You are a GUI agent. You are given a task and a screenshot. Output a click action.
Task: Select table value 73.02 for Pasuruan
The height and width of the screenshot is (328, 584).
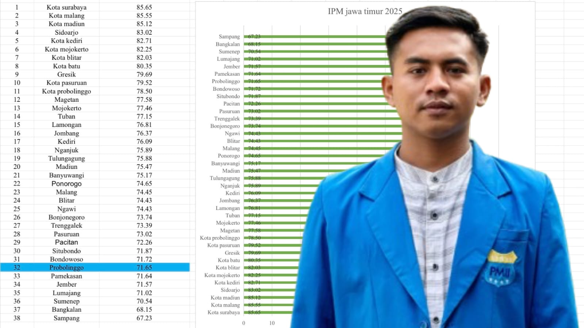point(144,234)
